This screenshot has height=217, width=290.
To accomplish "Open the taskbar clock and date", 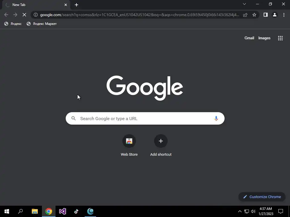I will click(x=266, y=211).
